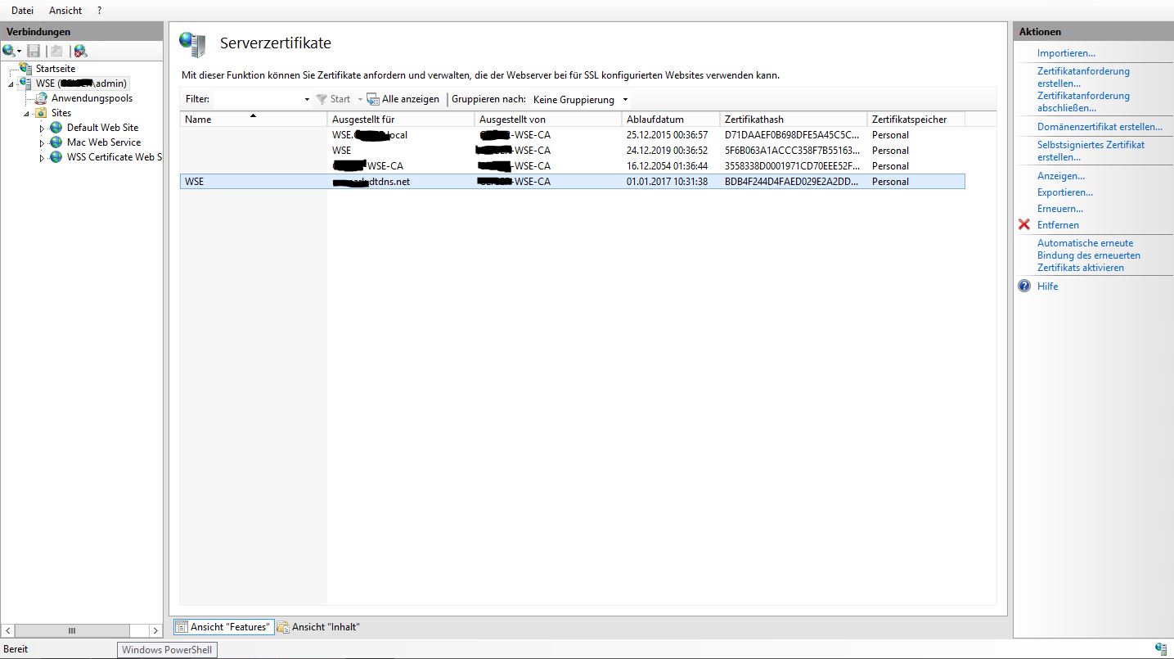Collapse the WSE server node

click(x=11, y=84)
